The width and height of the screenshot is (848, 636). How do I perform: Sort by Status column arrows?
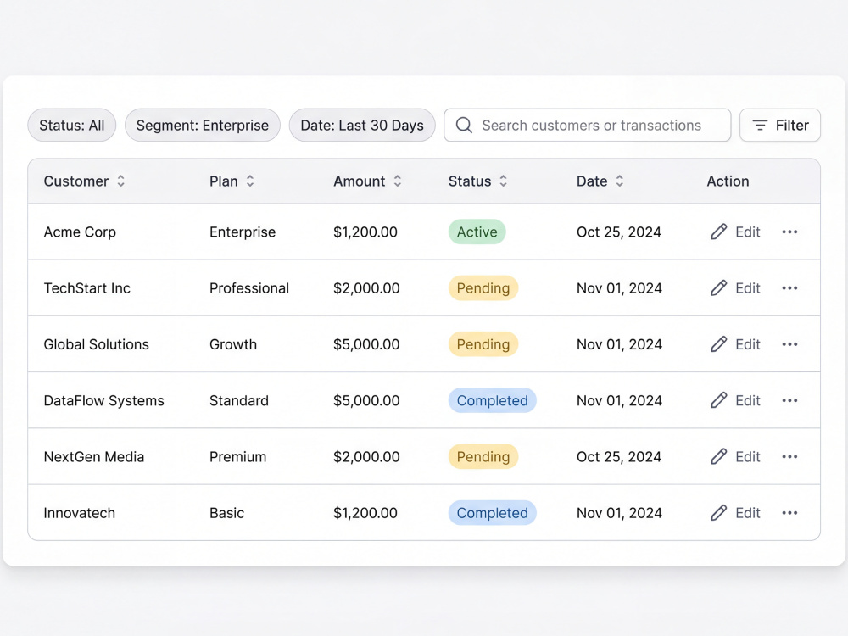(503, 181)
